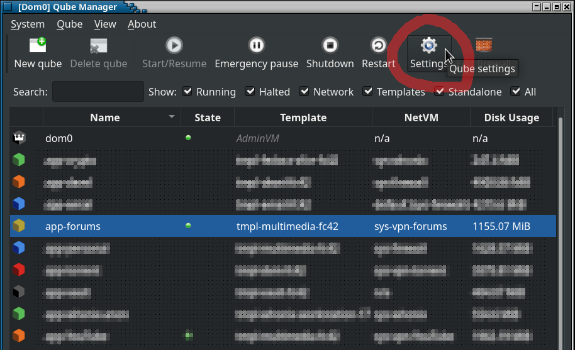This screenshot has height=350, width=575.
Task: Click the Shutdown qube icon
Action: click(x=330, y=46)
